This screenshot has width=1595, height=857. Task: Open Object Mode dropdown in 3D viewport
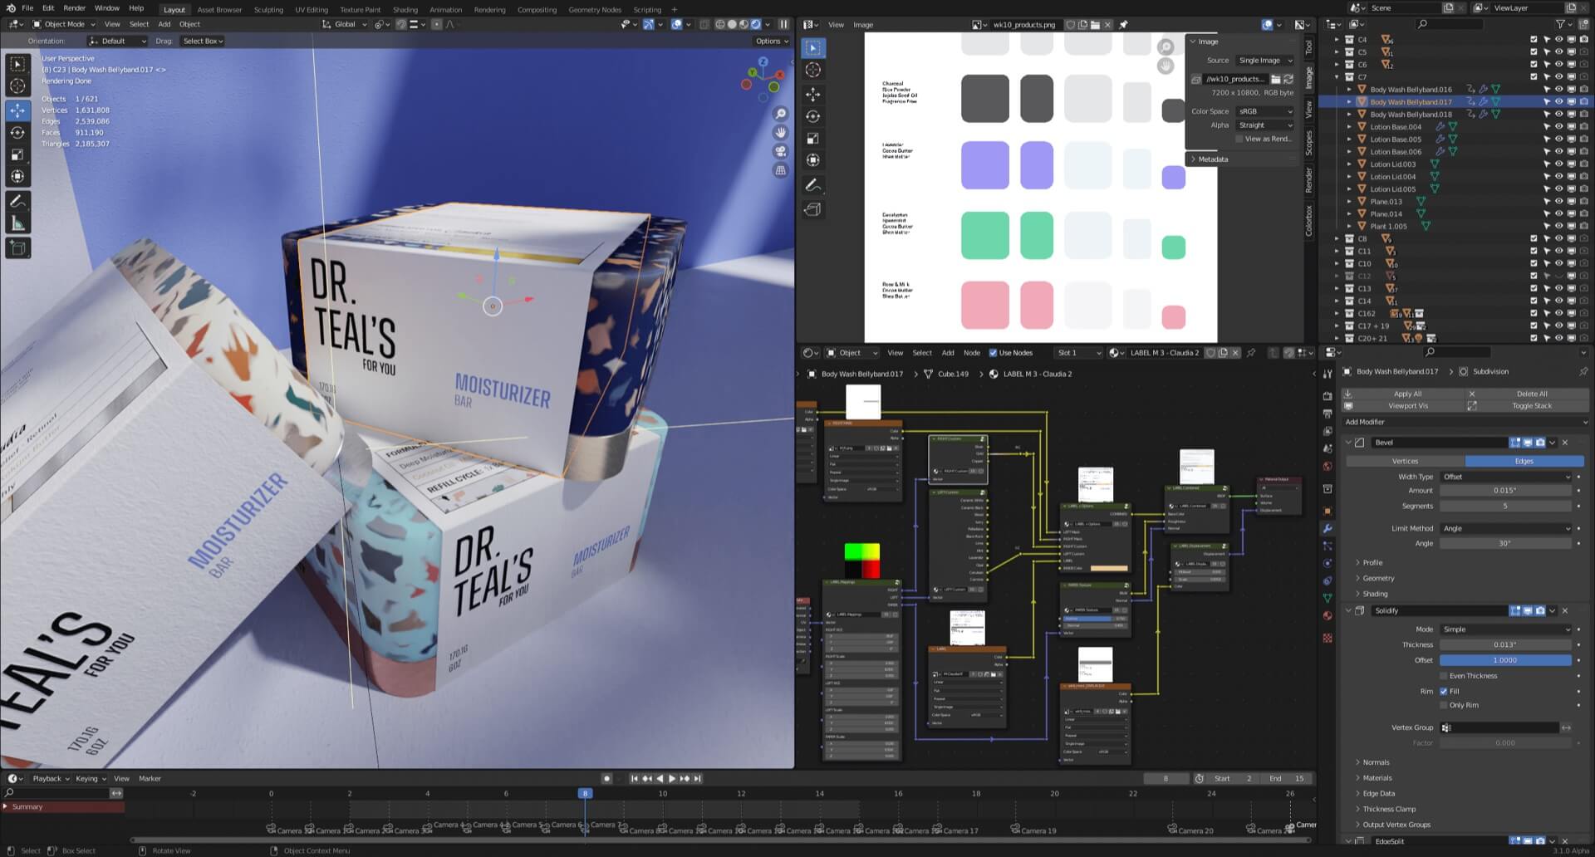(64, 25)
